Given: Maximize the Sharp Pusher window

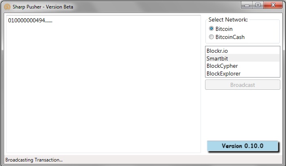Looking at the screenshot, I should point(258,5).
